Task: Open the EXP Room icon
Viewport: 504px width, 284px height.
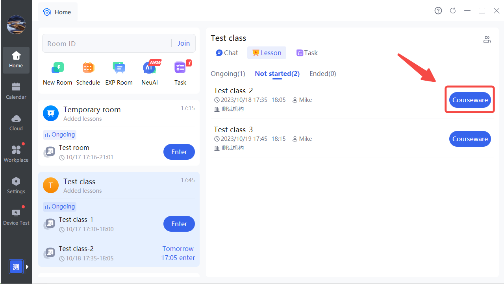Action: click(119, 68)
